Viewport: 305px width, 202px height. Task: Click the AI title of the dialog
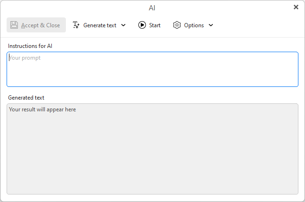click(x=152, y=8)
